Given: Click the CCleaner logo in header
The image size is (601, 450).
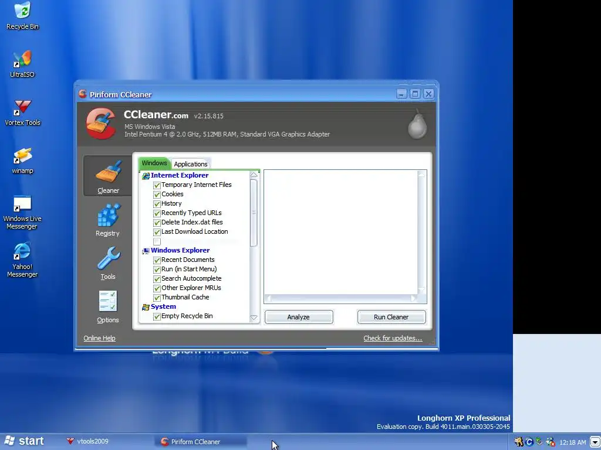Looking at the screenshot, I should (x=101, y=124).
